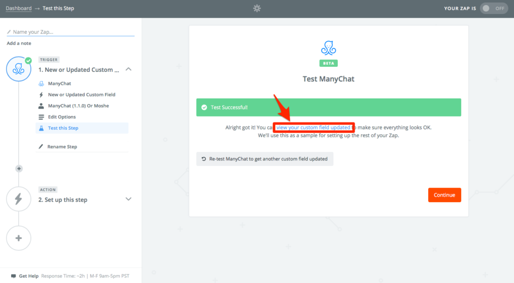Click the chat bubble icon beside Get Help
The image size is (514, 283).
coord(14,276)
